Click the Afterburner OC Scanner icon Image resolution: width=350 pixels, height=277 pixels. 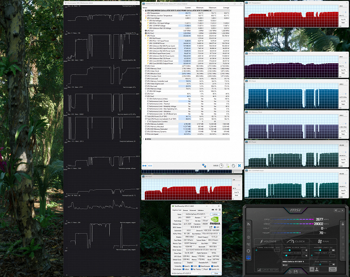point(248,244)
